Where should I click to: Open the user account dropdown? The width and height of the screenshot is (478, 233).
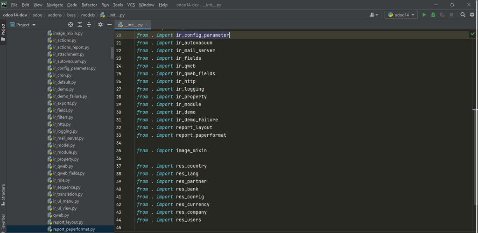click(x=374, y=15)
